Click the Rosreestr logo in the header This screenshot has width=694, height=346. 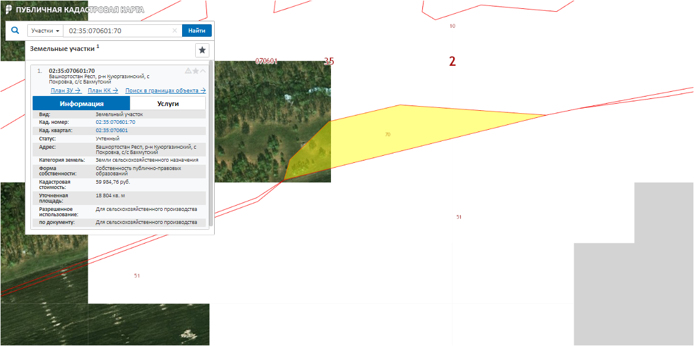click(9, 10)
